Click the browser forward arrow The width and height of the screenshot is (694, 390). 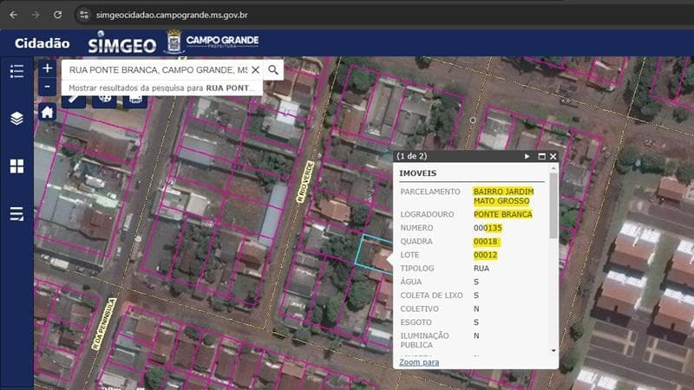36,15
